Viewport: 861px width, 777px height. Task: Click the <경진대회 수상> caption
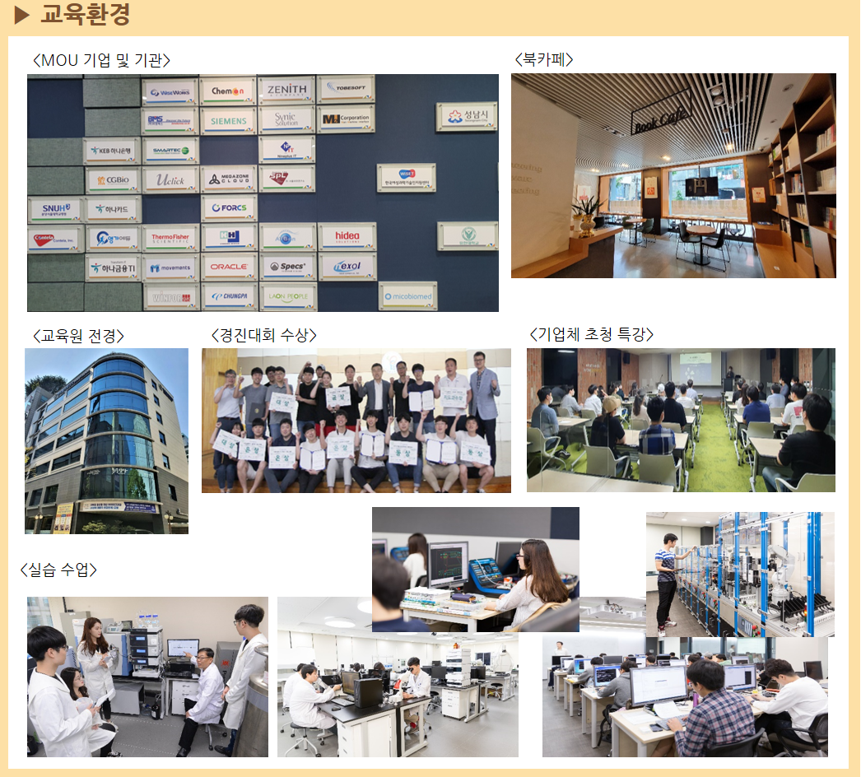[263, 335]
